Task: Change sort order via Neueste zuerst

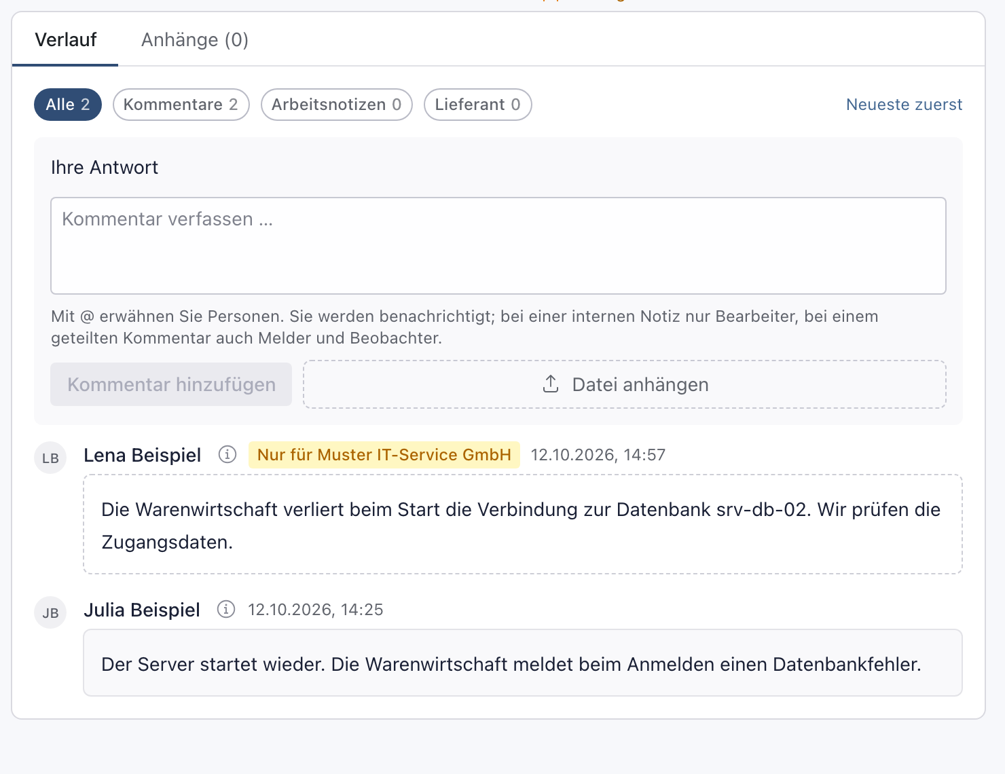Action: coord(904,105)
